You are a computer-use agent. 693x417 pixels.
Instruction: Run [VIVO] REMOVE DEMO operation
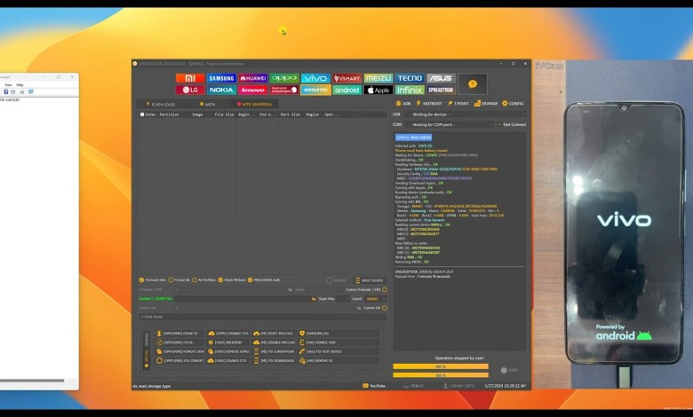tap(228, 351)
